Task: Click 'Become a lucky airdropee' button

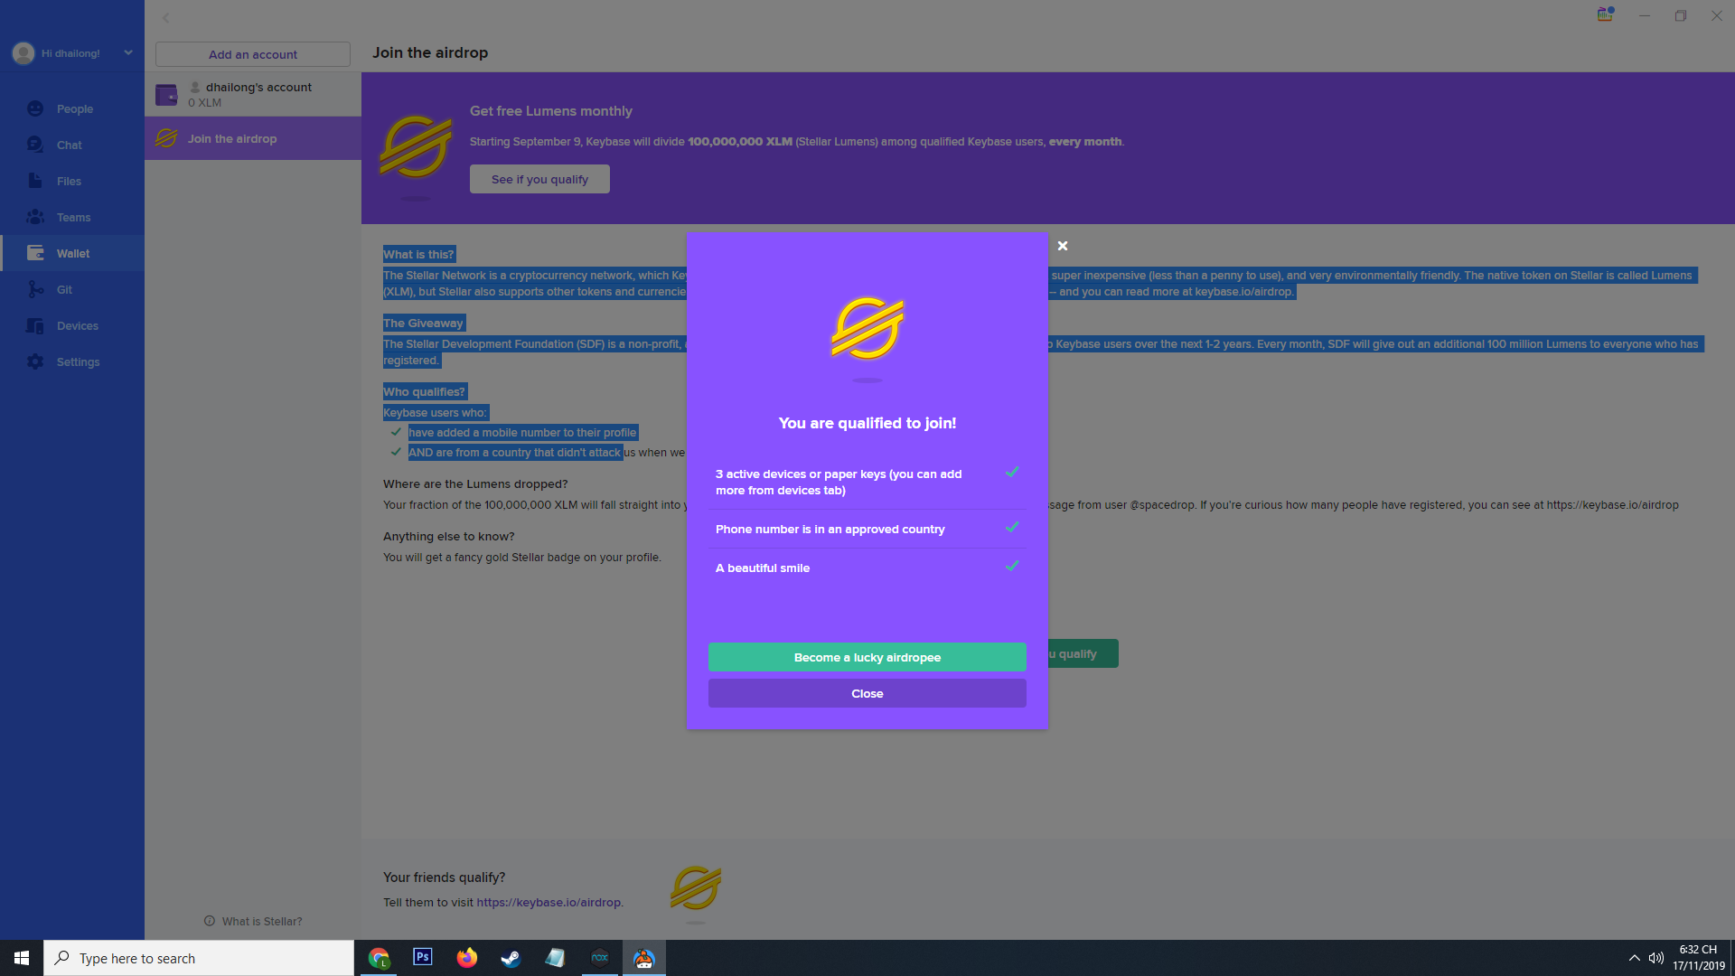Action: tap(867, 657)
